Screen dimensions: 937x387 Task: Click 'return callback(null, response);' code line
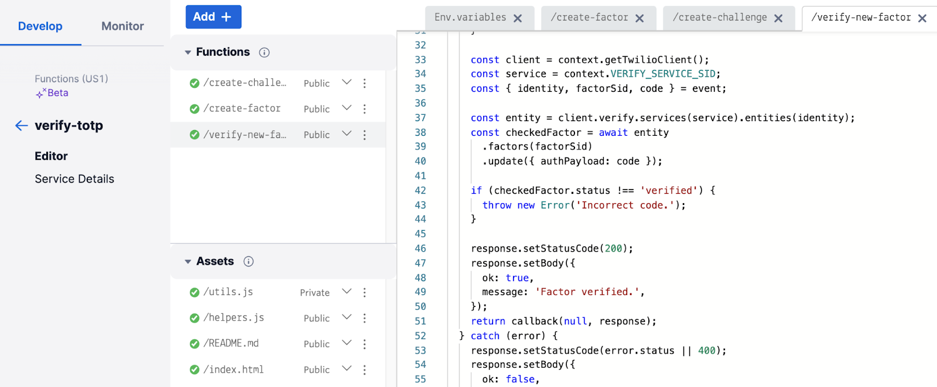tap(563, 321)
